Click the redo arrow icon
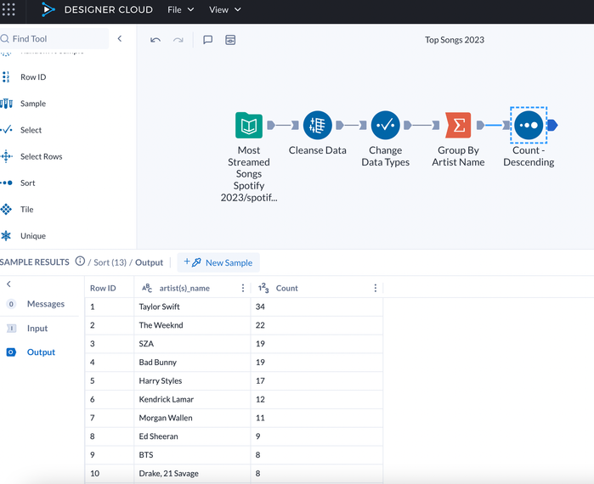The width and height of the screenshot is (594, 484). [x=178, y=40]
